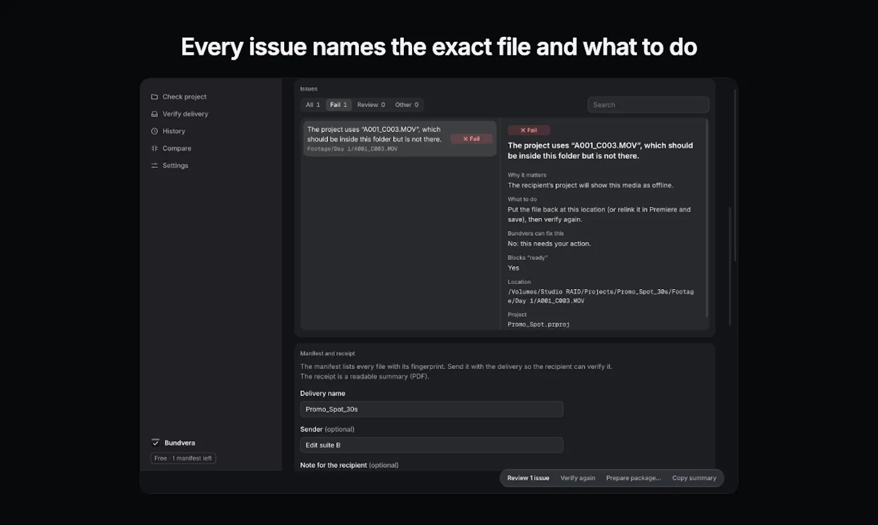Click the History clock icon
878x525 pixels.
click(x=154, y=131)
